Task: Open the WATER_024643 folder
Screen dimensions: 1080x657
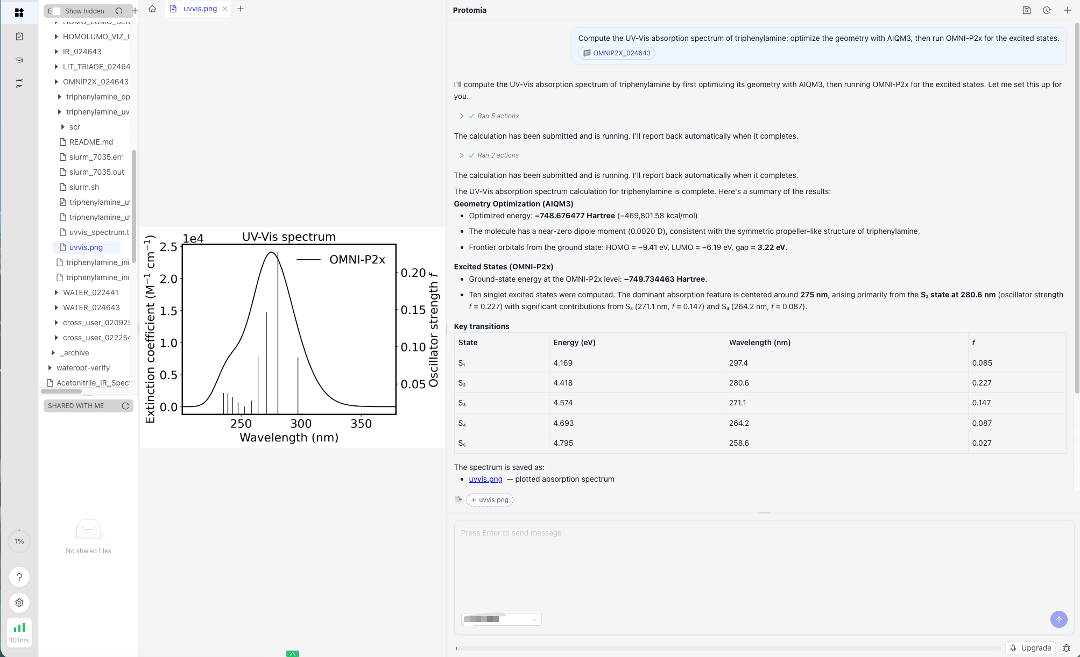Action: click(x=91, y=308)
